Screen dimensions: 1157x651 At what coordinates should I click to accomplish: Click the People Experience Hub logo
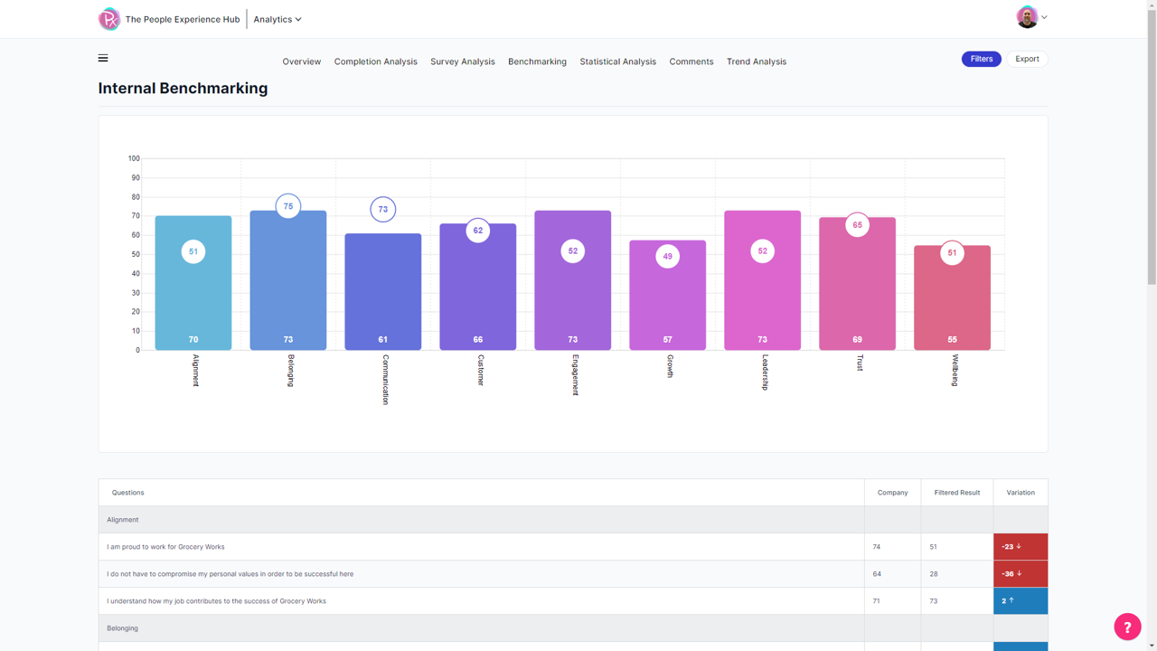(x=108, y=18)
